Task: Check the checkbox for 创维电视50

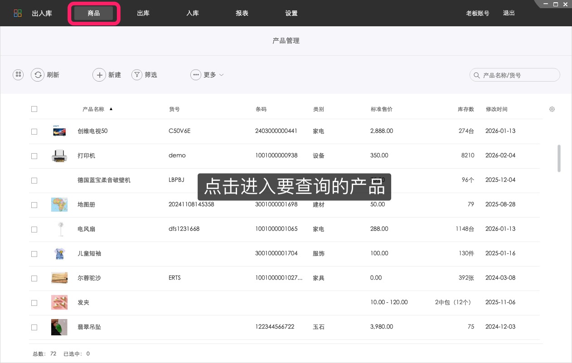Action: coord(34,131)
